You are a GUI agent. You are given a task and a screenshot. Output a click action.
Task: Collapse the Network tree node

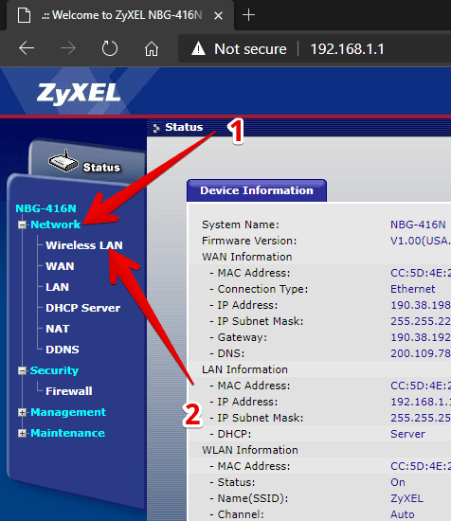coord(22,225)
